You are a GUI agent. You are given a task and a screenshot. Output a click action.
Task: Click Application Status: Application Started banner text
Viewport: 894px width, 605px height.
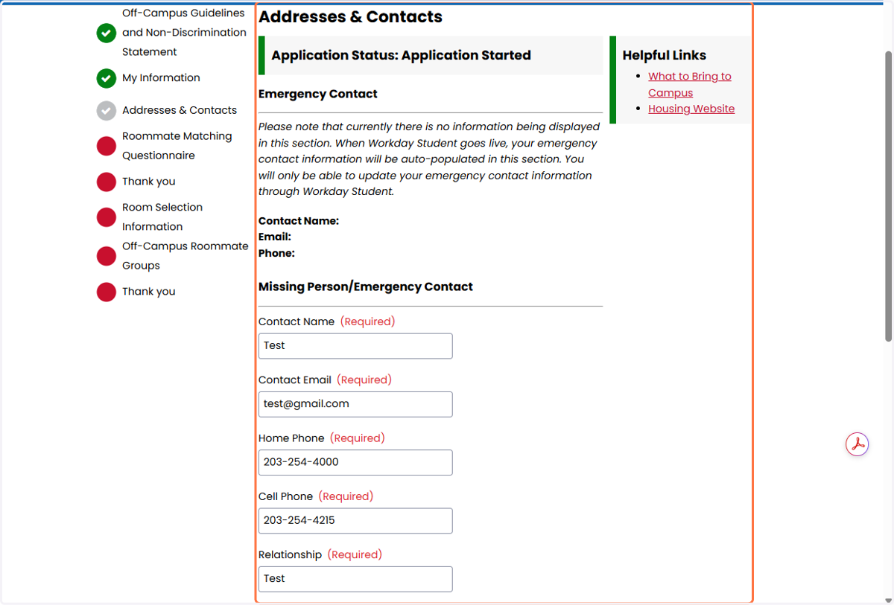pos(401,55)
